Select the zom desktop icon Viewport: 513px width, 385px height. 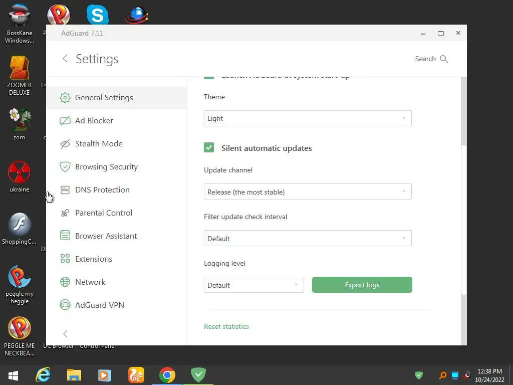coord(20,125)
